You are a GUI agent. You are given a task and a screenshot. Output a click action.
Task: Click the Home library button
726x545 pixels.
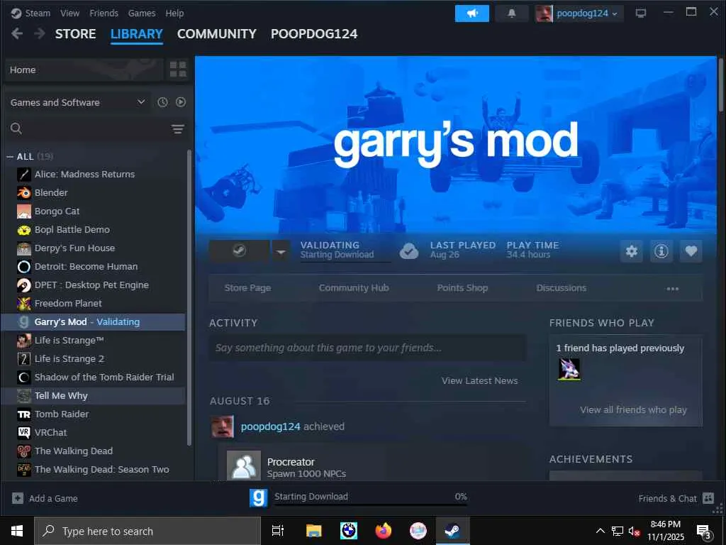coord(84,70)
